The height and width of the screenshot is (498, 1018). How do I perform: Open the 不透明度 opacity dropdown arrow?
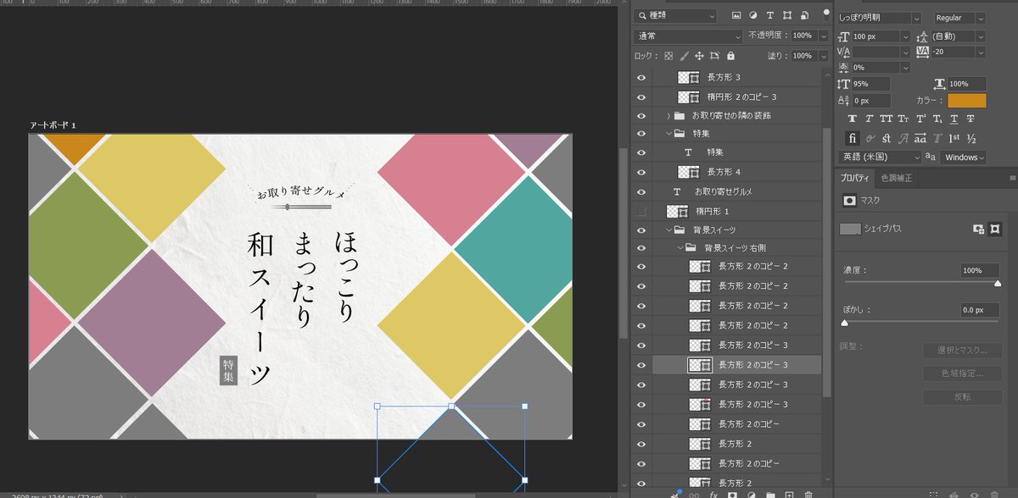pos(823,36)
